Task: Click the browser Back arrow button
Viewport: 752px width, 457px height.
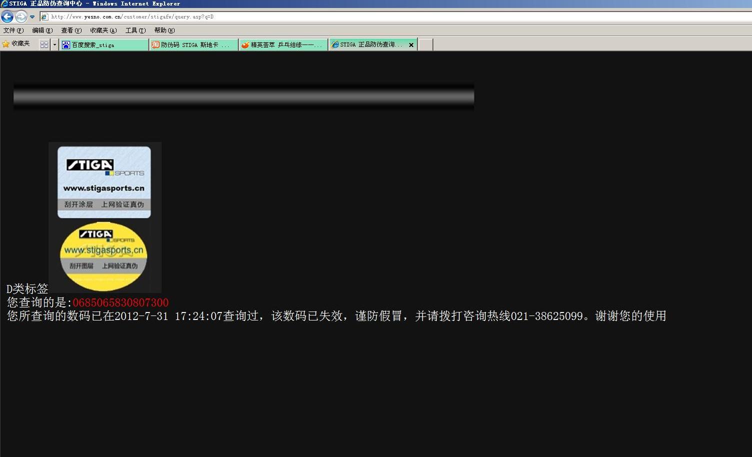Action: [x=8, y=17]
